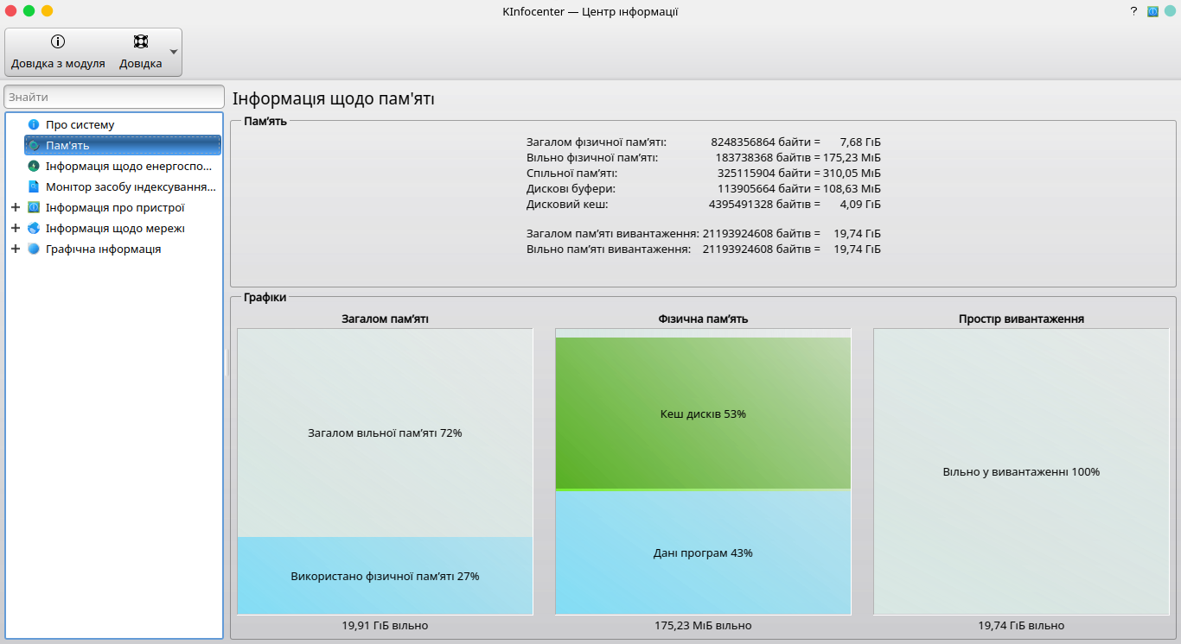The width and height of the screenshot is (1181, 644).
Task: Click the sidebar splitter handle
Action: coord(227,363)
